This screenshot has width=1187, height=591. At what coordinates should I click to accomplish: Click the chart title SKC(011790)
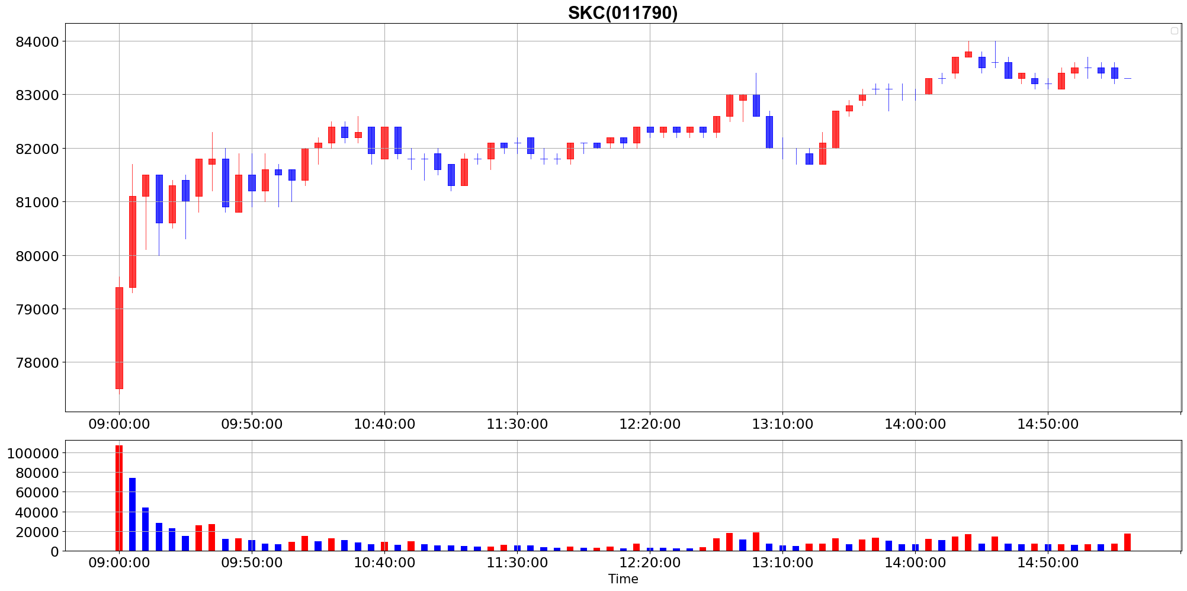pyautogui.click(x=623, y=12)
